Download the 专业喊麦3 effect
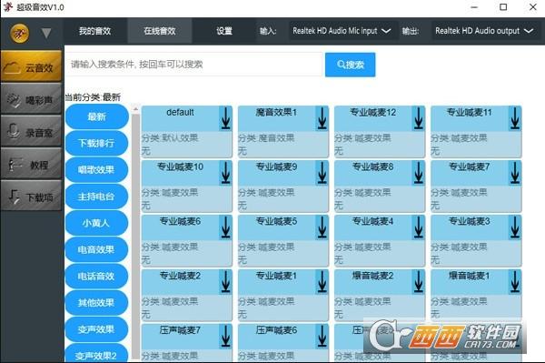The image size is (545, 363). pyautogui.click(x=515, y=227)
